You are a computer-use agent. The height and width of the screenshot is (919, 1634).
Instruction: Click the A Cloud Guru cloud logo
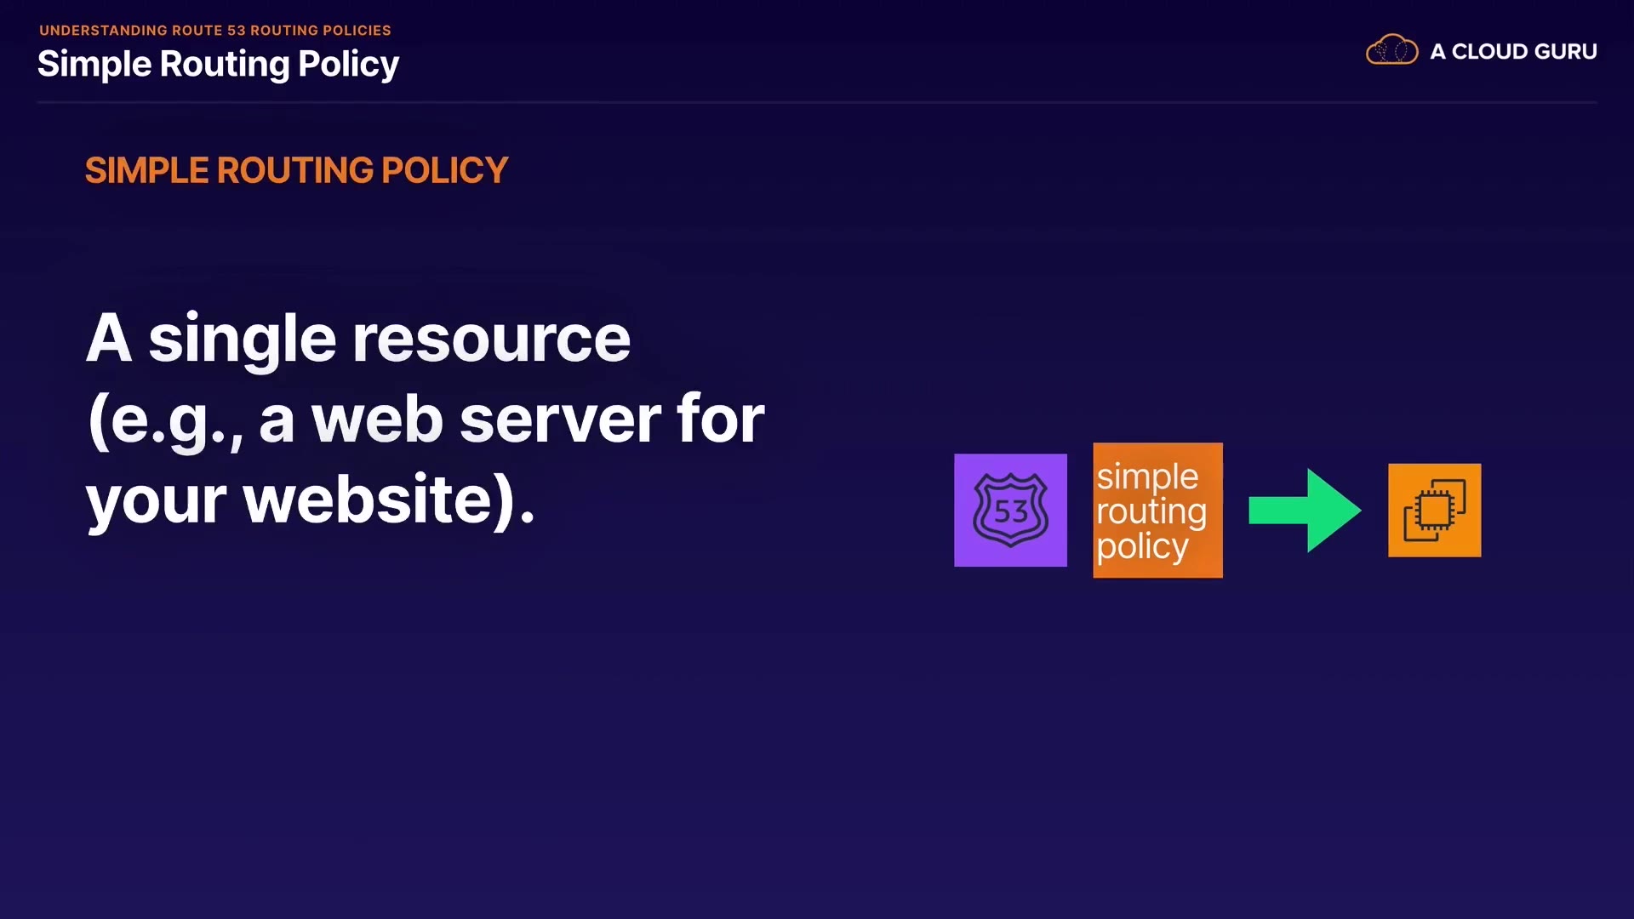tap(1391, 51)
